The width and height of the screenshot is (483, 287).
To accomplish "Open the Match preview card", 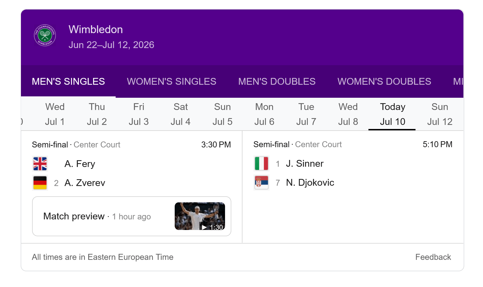I will 132,216.
